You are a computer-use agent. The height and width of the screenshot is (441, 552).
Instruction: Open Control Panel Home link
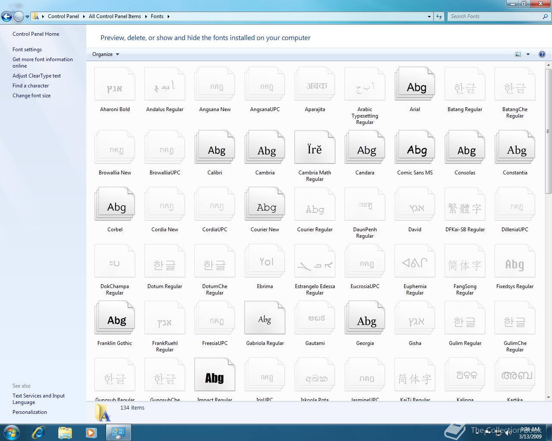[x=36, y=34]
